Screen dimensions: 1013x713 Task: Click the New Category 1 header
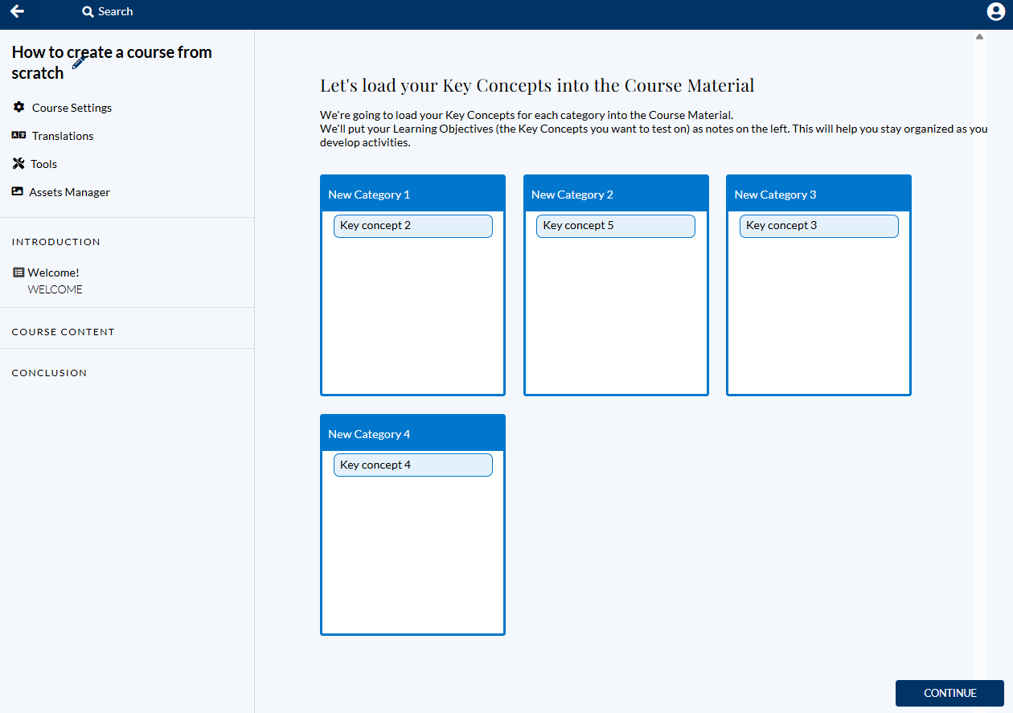[x=412, y=195]
